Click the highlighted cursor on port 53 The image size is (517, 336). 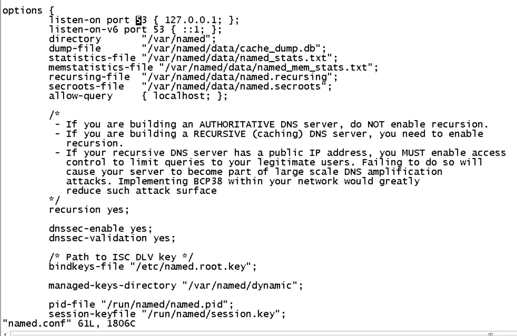pyautogui.click(x=138, y=20)
